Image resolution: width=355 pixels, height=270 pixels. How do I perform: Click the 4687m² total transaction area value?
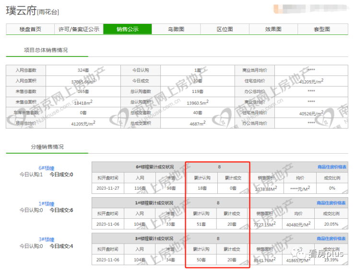pos(198,124)
